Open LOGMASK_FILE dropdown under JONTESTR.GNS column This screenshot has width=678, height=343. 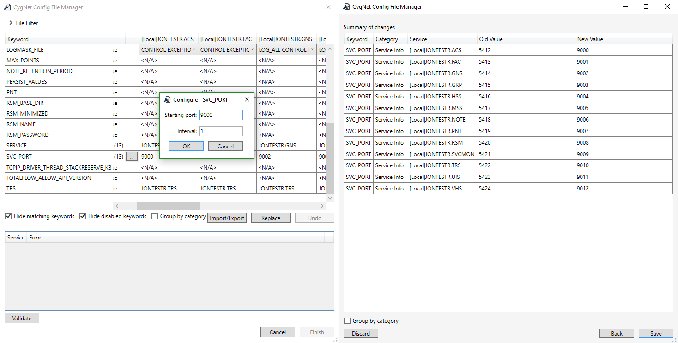pyautogui.click(x=313, y=49)
